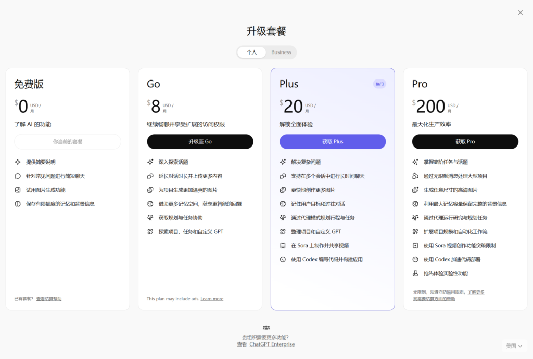Click the 获取 Plus button

333,142
